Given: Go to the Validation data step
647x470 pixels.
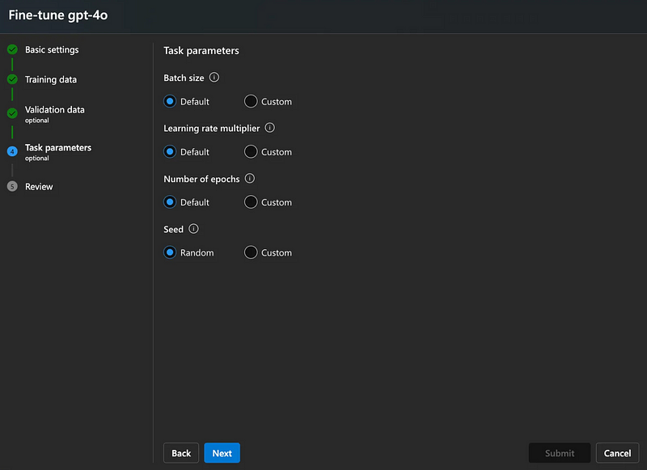Looking at the screenshot, I should [54, 114].
